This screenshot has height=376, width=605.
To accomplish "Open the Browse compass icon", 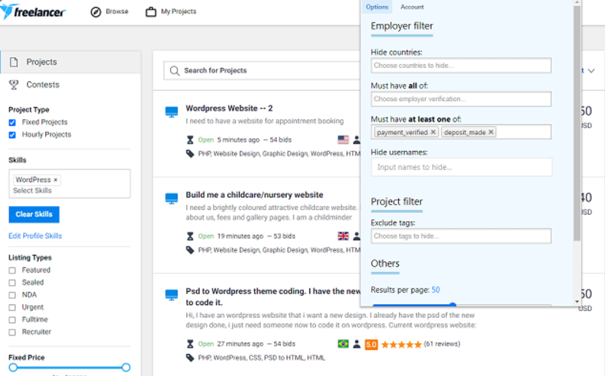I will pyautogui.click(x=95, y=12).
